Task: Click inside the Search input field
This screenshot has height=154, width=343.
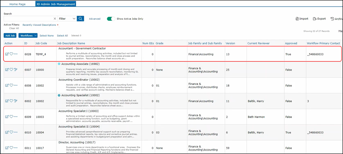Action: [x=27, y=18]
